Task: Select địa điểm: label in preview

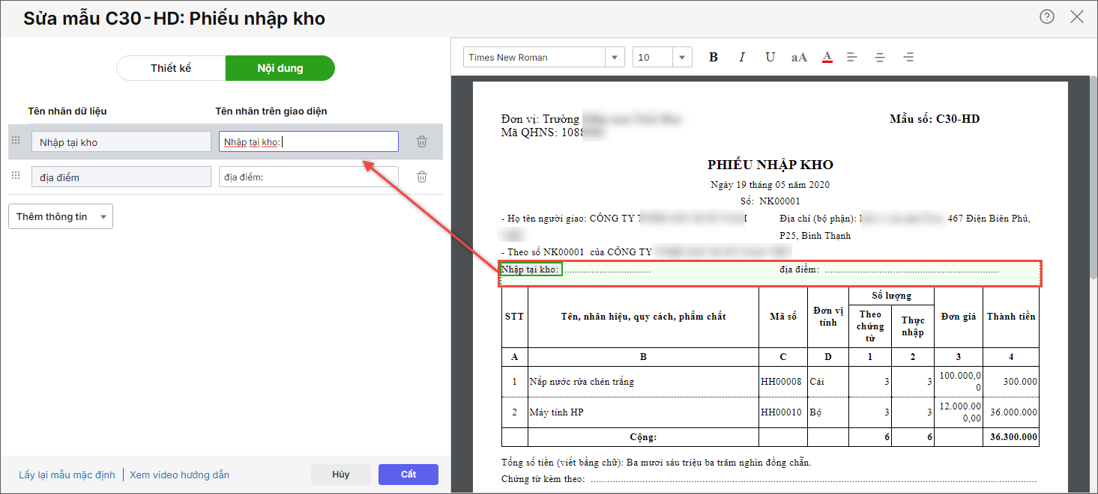Action: (799, 269)
